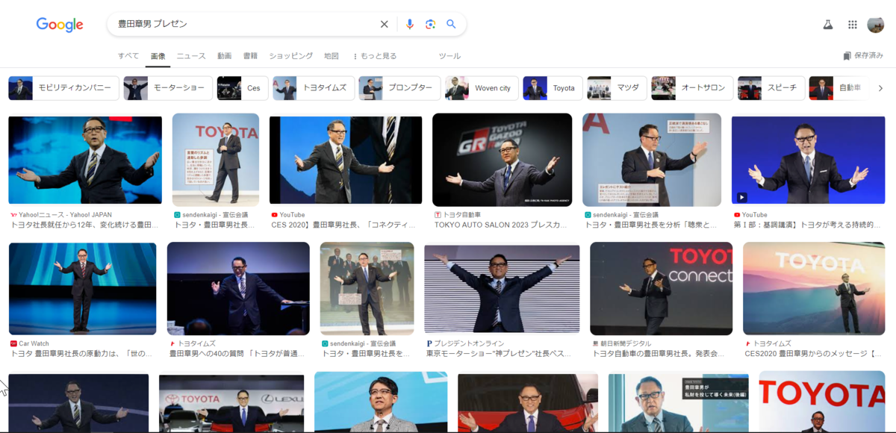Filter by モビリティカンパニー chip
Image resolution: width=896 pixels, height=433 pixels.
click(x=63, y=88)
